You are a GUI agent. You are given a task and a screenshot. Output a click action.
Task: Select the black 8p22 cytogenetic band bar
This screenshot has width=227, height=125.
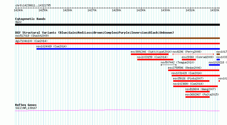[x=117, y=25]
